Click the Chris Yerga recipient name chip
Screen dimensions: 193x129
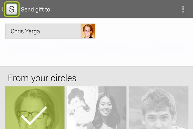coord(50,31)
